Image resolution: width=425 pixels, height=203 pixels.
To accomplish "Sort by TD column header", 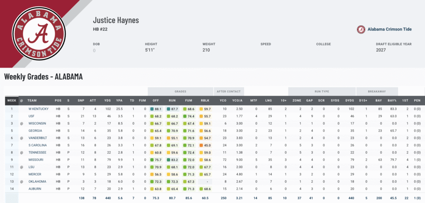I will [x=132, y=100].
